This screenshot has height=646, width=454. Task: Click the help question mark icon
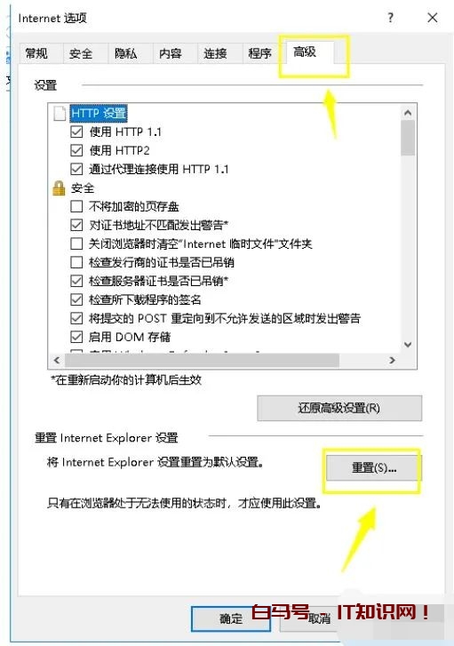coord(391,17)
